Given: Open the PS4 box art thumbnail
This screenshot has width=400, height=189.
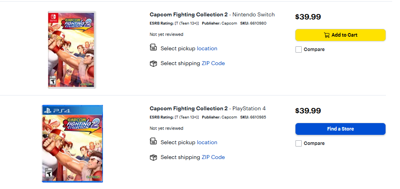Looking at the screenshot, I should coord(72,143).
